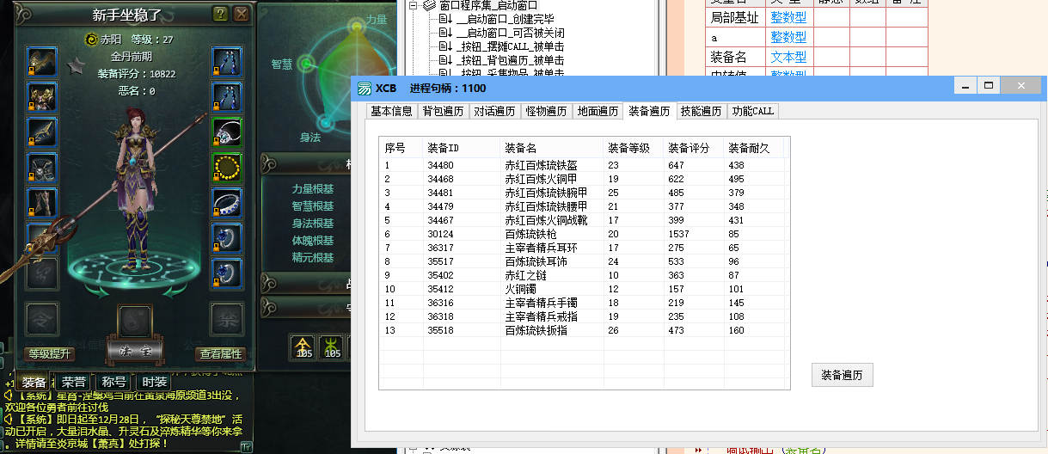
Task: Click the 装备遍历 button in XCB window
Action: tap(843, 375)
